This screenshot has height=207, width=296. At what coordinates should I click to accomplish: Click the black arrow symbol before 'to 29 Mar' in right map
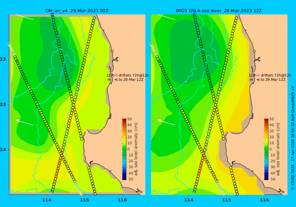258,80
